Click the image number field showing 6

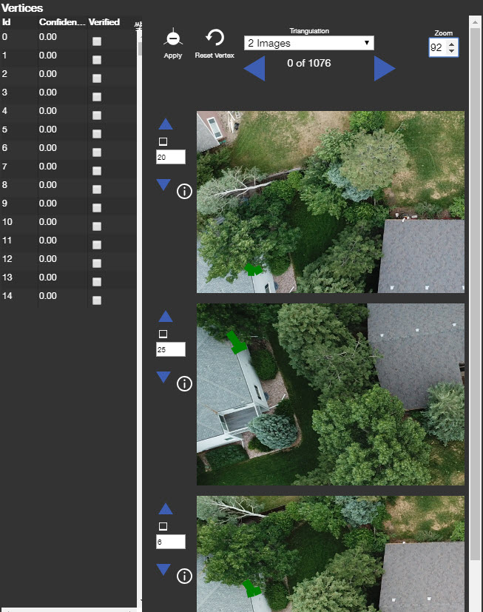click(x=170, y=542)
